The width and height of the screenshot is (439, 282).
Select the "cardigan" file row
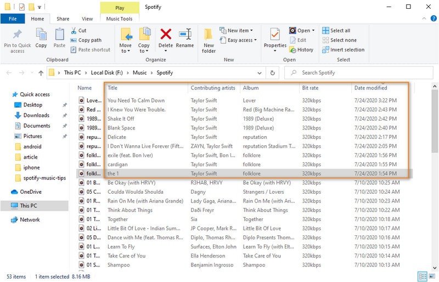coord(244,165)
